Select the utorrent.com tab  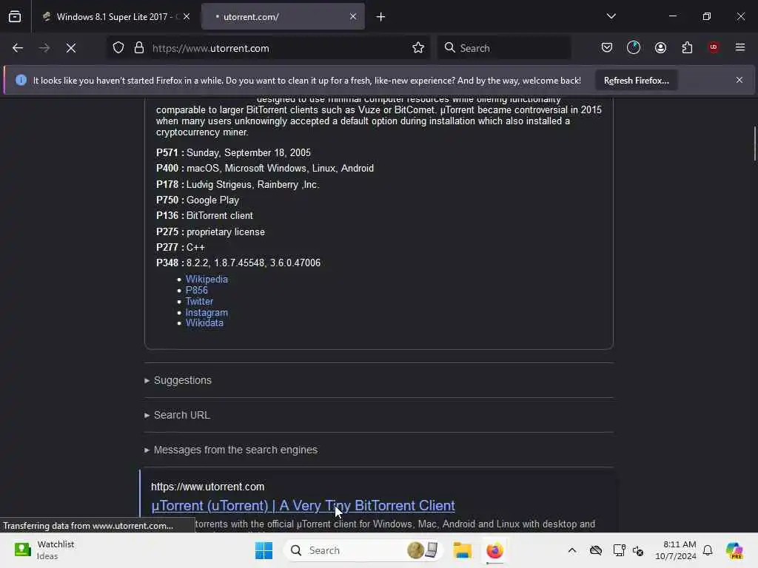283,17
